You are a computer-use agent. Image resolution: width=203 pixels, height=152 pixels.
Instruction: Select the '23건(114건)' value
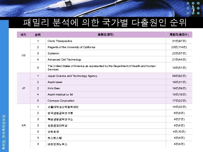tap(179, 47)
